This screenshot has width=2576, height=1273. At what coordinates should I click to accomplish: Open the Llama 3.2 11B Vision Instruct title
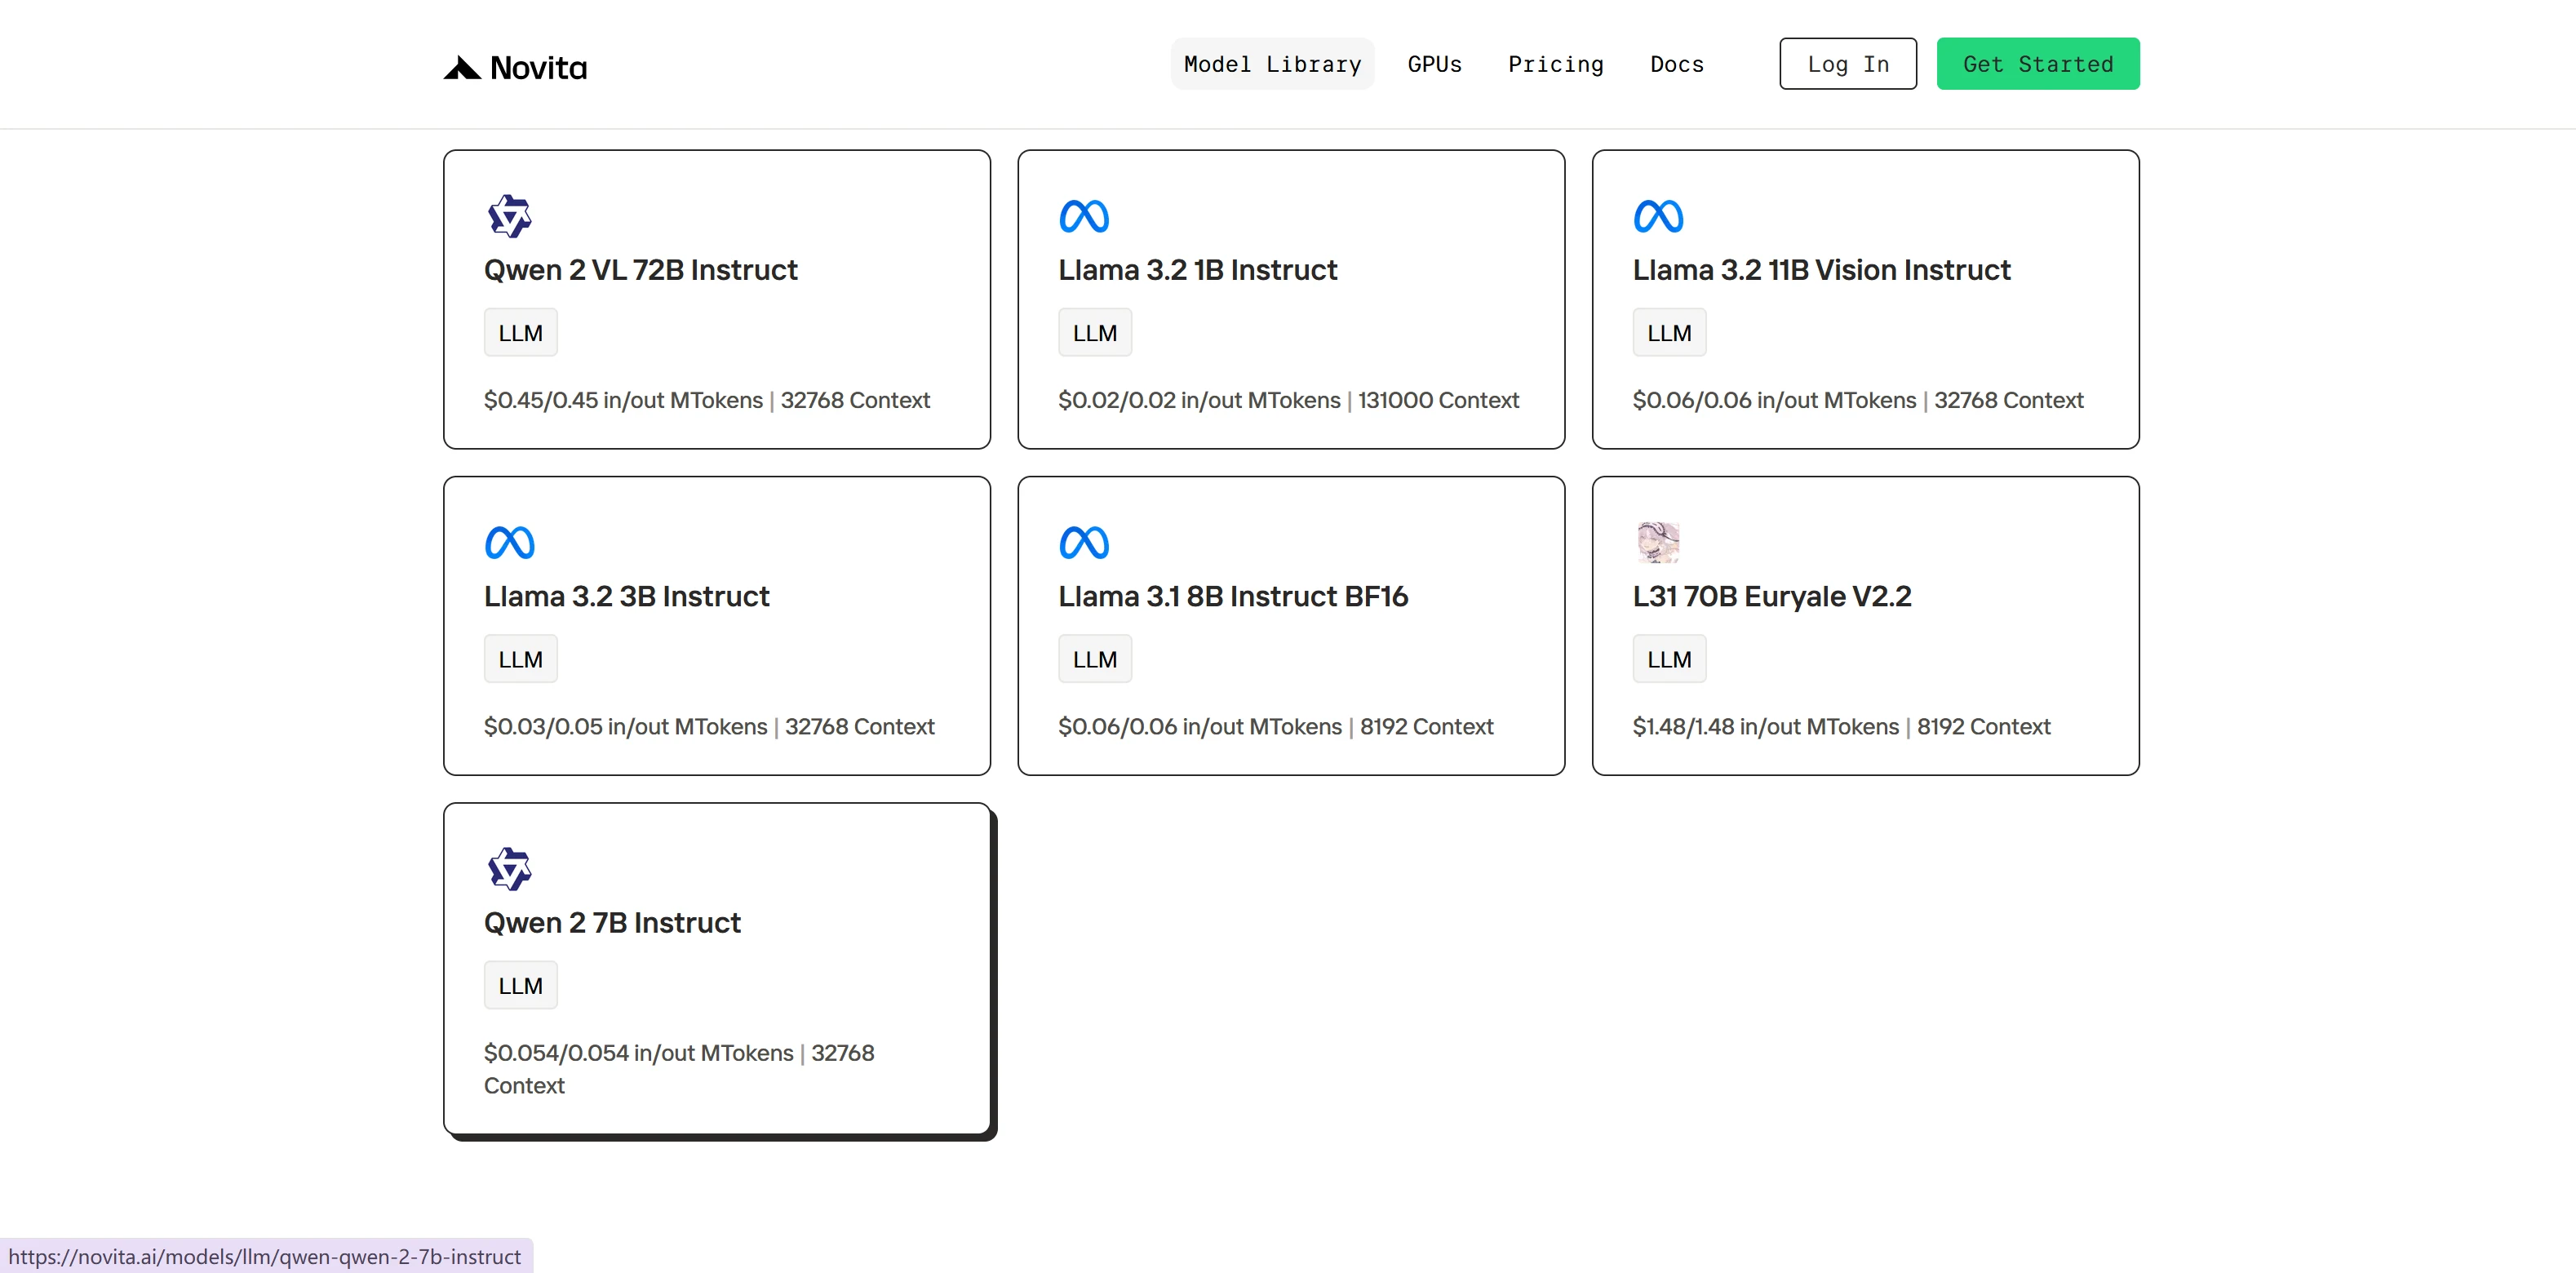(1821, 270)
